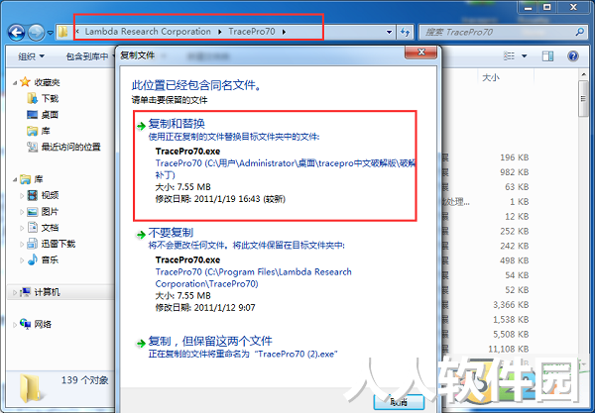Click the 196 KB size entry
This screenshot has height=413, width=595.
point(514,157)
